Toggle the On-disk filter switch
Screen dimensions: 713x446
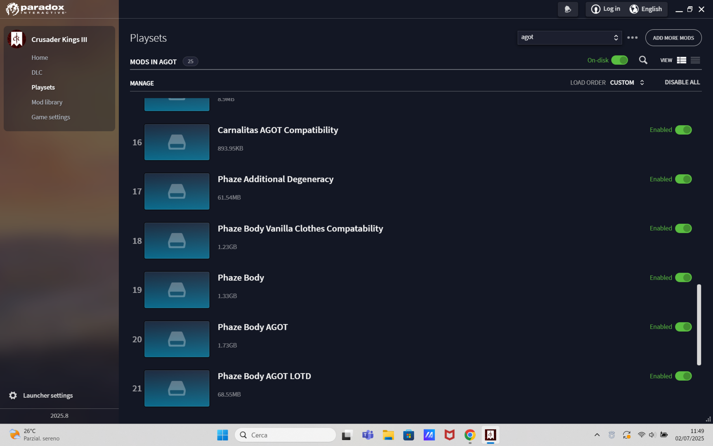[x=619, y=60]
